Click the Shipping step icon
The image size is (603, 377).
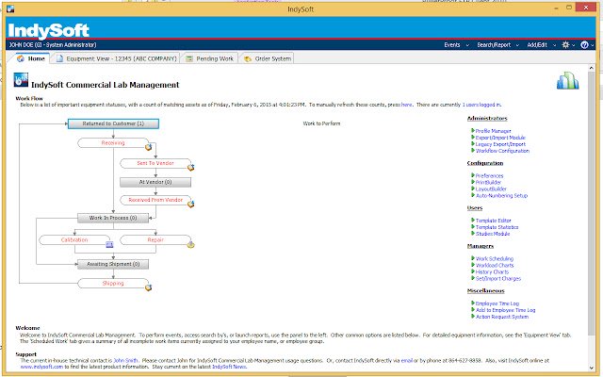click(148, 287)
